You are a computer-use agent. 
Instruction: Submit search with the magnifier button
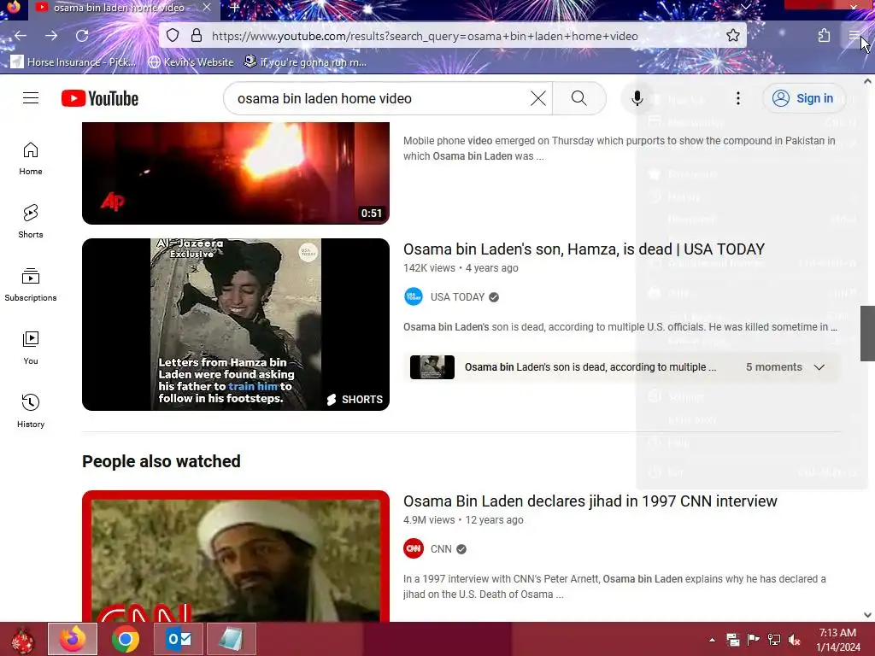[x=579, y=98]
